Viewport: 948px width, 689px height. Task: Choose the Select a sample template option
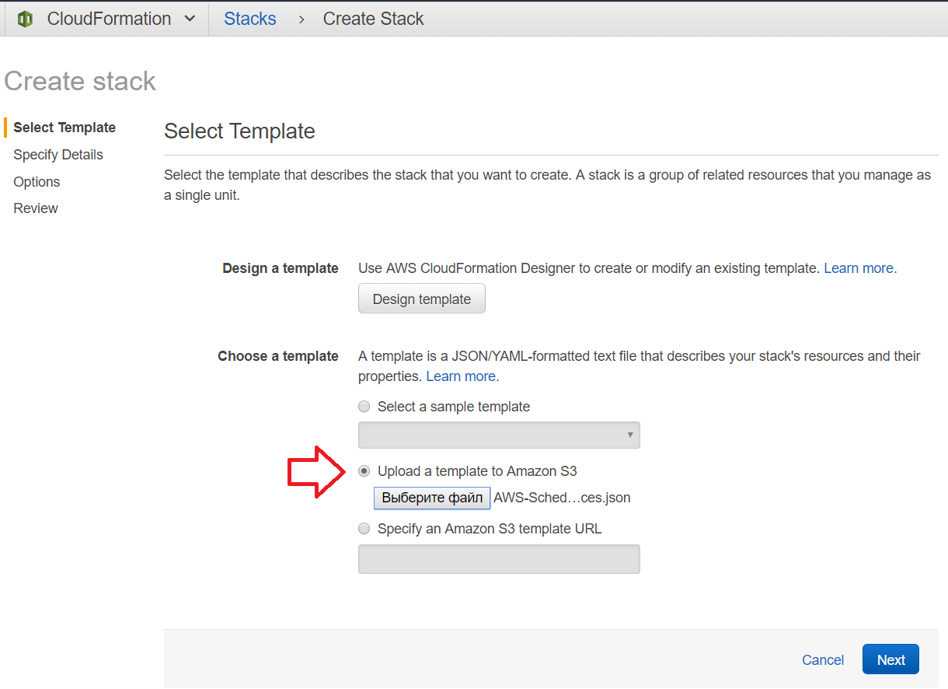coord(364,407)
